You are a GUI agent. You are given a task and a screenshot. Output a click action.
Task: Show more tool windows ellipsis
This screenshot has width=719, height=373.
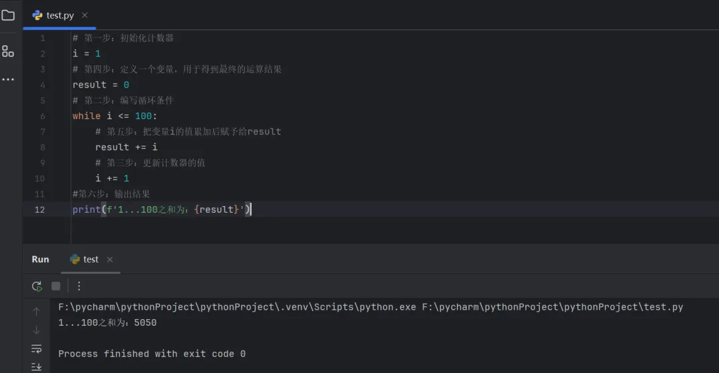pyautogui.click(x=8, y=80)
